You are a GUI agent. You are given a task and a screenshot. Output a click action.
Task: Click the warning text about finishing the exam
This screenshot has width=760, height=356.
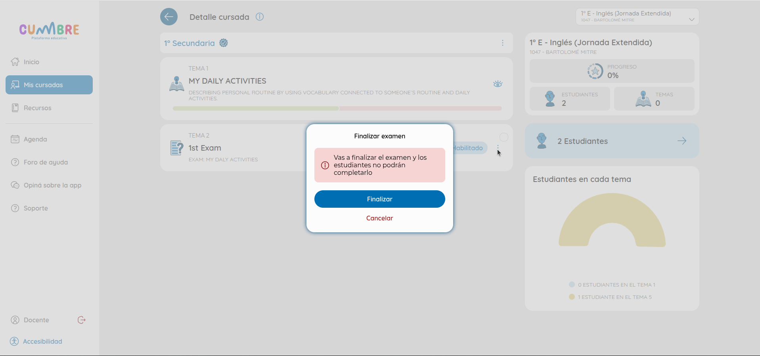tap(380, 165)
